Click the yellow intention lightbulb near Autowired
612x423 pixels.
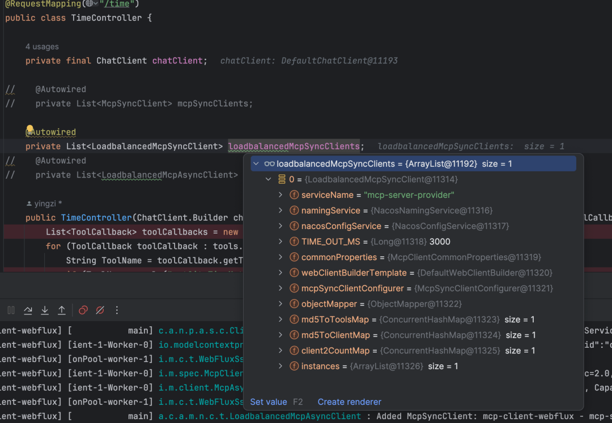tap(29, 129)
